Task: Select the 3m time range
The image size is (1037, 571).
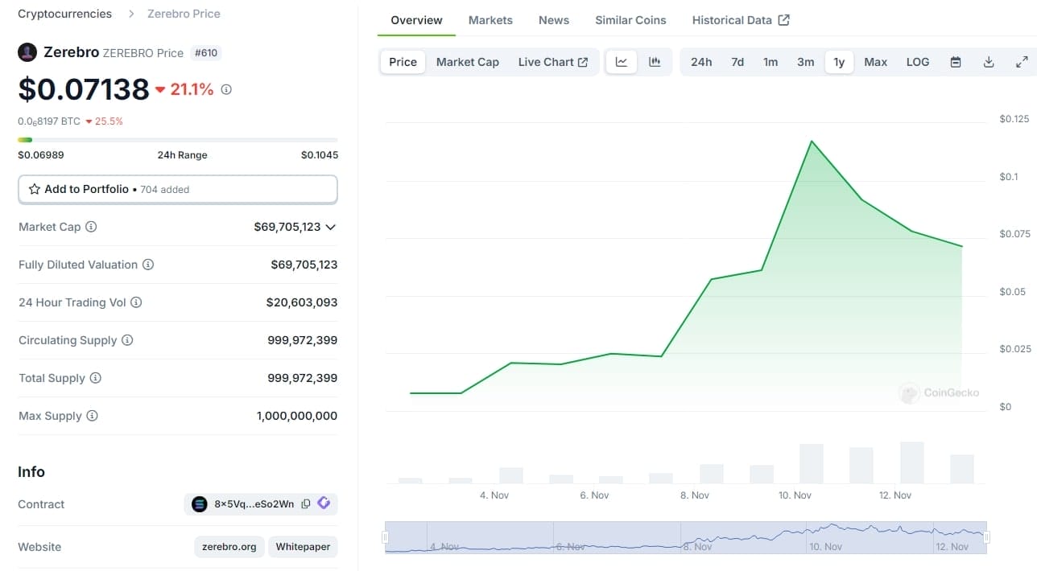Action: [x=806, y=62]
